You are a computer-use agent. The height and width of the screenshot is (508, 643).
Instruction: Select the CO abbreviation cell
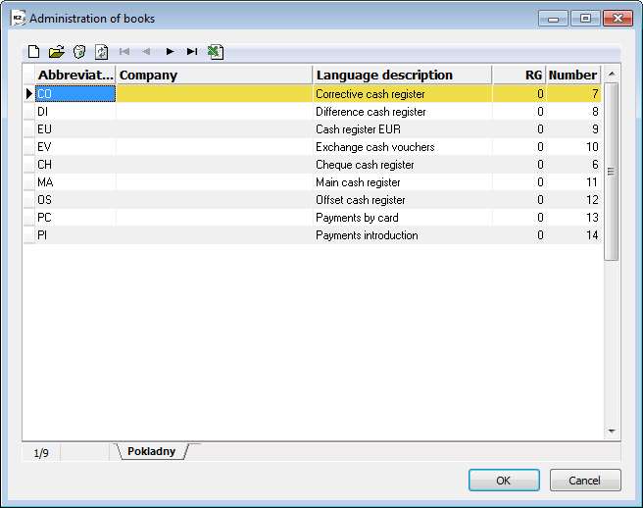pos(75,94)
